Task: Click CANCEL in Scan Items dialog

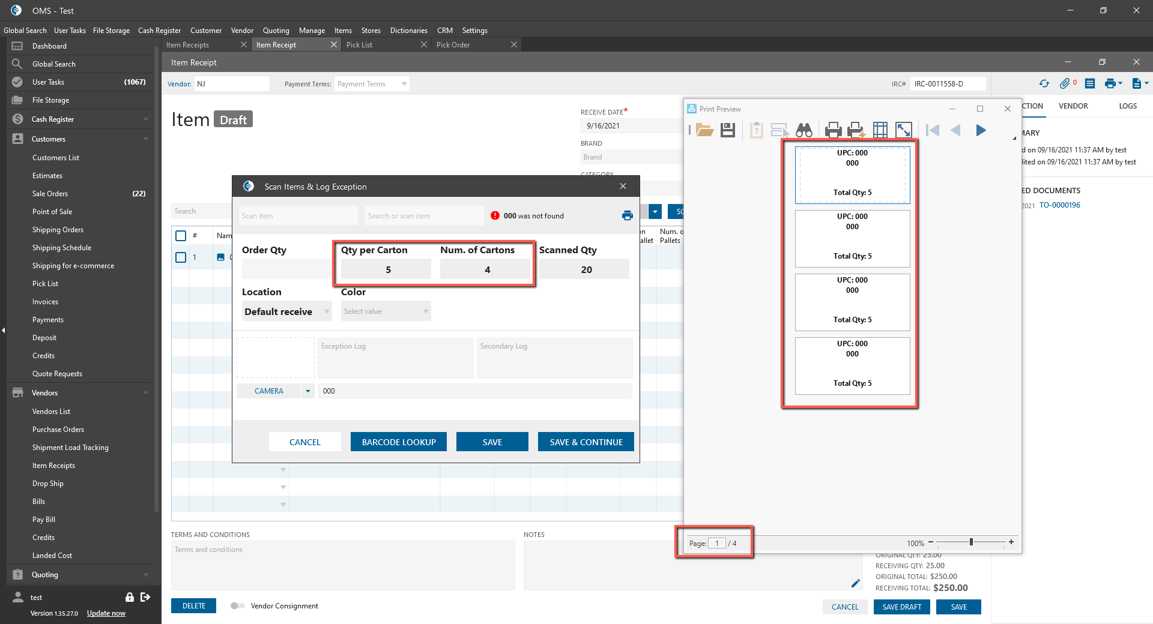Action: 305,442
